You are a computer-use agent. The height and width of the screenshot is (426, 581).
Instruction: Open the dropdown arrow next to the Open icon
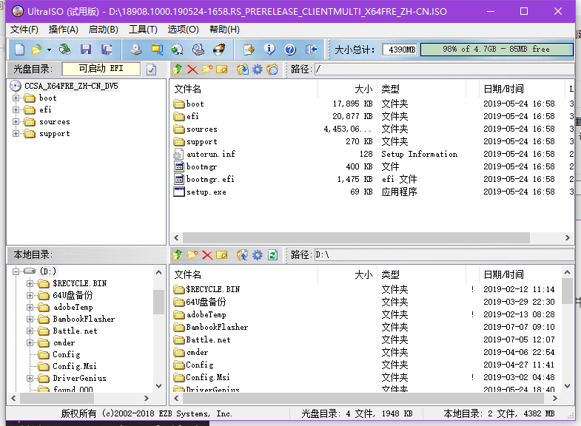click(50, 50)
